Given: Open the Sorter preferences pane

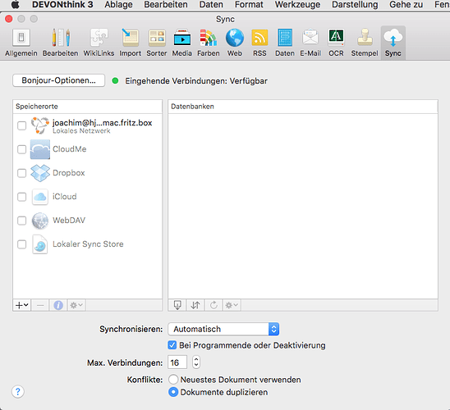Looking at the screenshot, I should pyautogui.click(x=157, y=43).
